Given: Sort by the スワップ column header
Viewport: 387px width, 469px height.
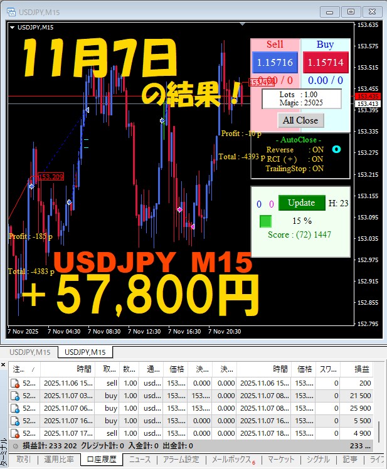Looking at the screenshot, I should [x=328, y=369].
